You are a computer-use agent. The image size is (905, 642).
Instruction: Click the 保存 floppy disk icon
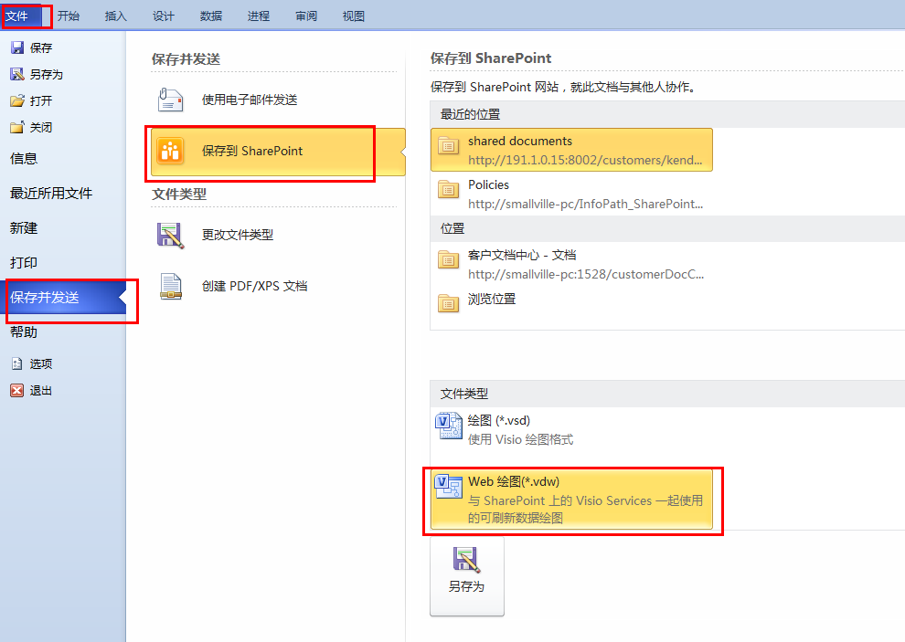tap(17, 47)
